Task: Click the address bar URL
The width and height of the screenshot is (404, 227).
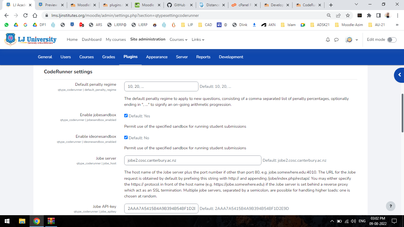Action: point(125,15)
